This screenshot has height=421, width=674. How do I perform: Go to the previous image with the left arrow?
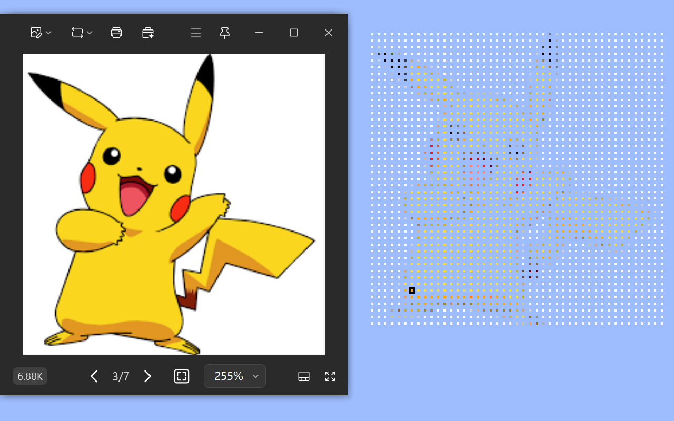(94, 376)
